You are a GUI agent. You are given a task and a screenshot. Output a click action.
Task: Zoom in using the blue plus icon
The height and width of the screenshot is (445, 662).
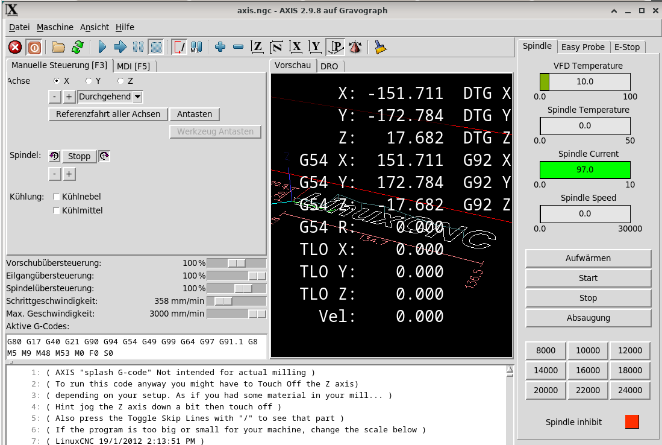pyautogui.click(x=220, y=47)
